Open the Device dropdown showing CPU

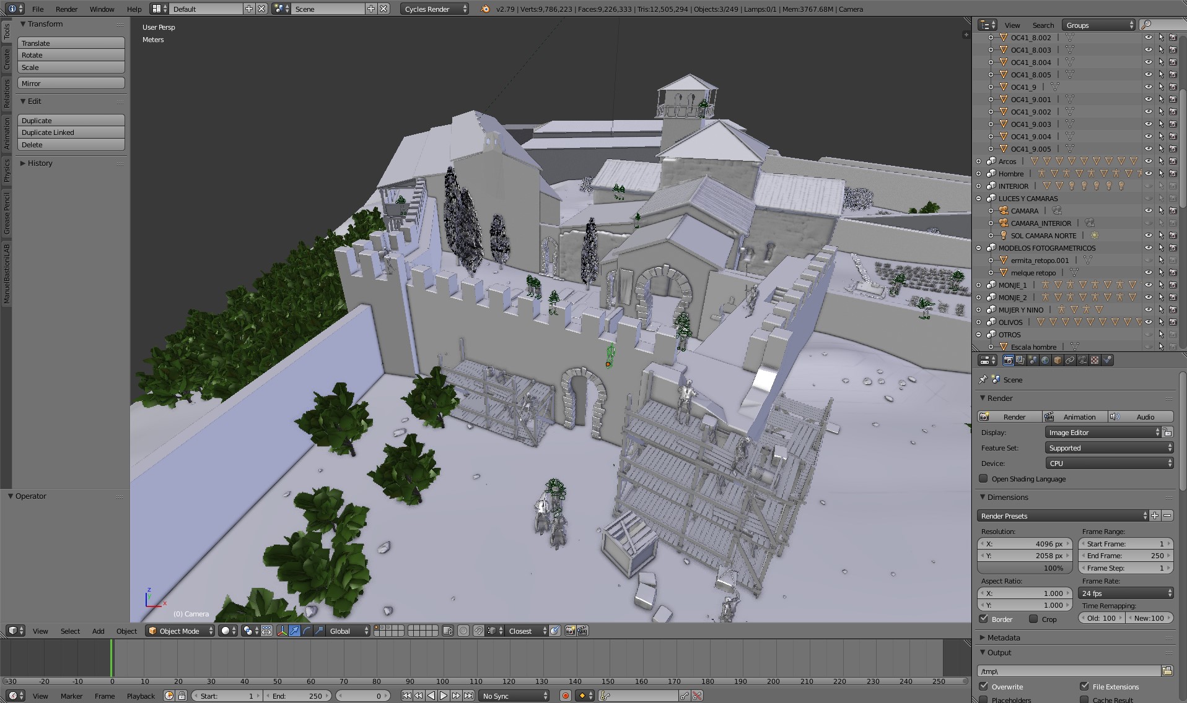[1109, 463]
